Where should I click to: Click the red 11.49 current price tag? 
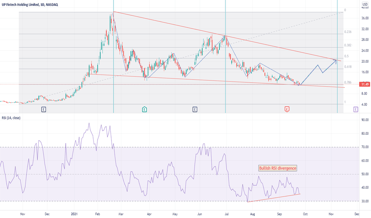[365, 84]
